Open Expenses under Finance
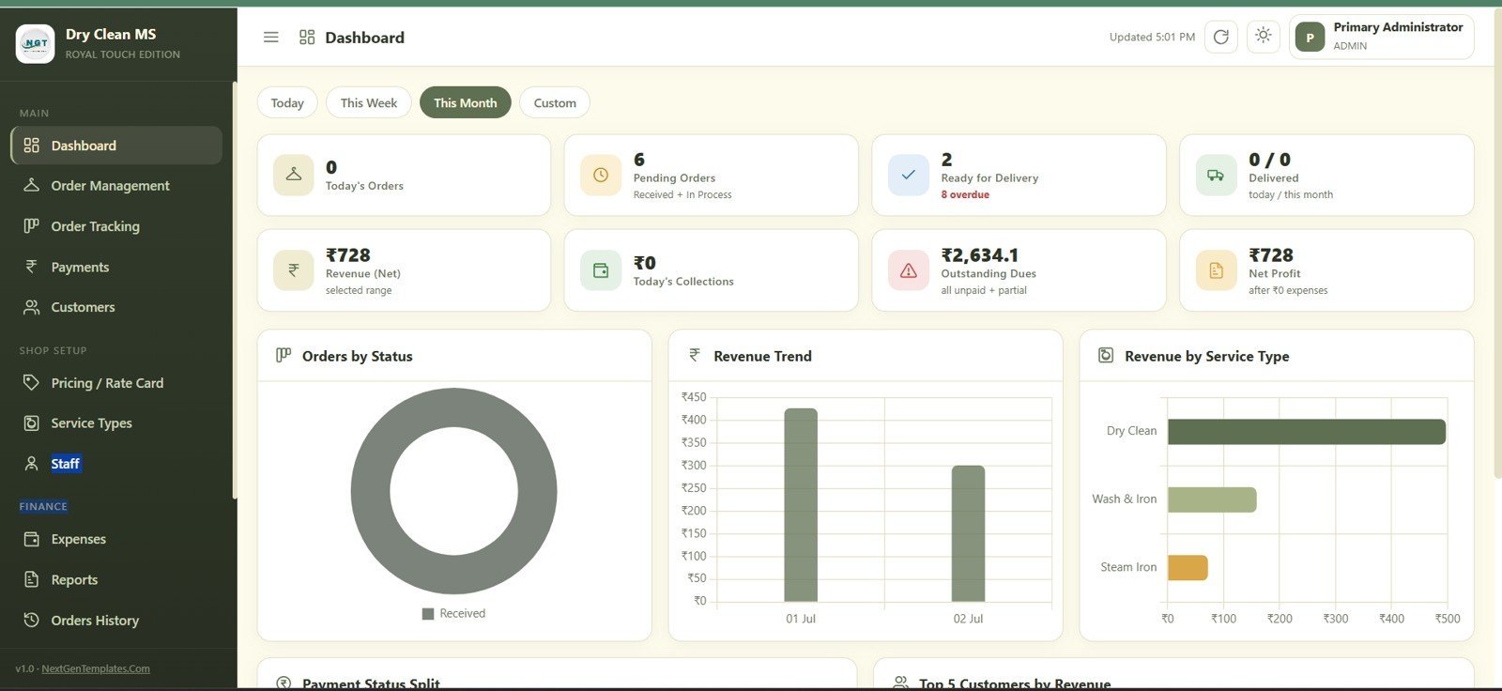This screenshot has height=691, width=1502. (116, 539)
